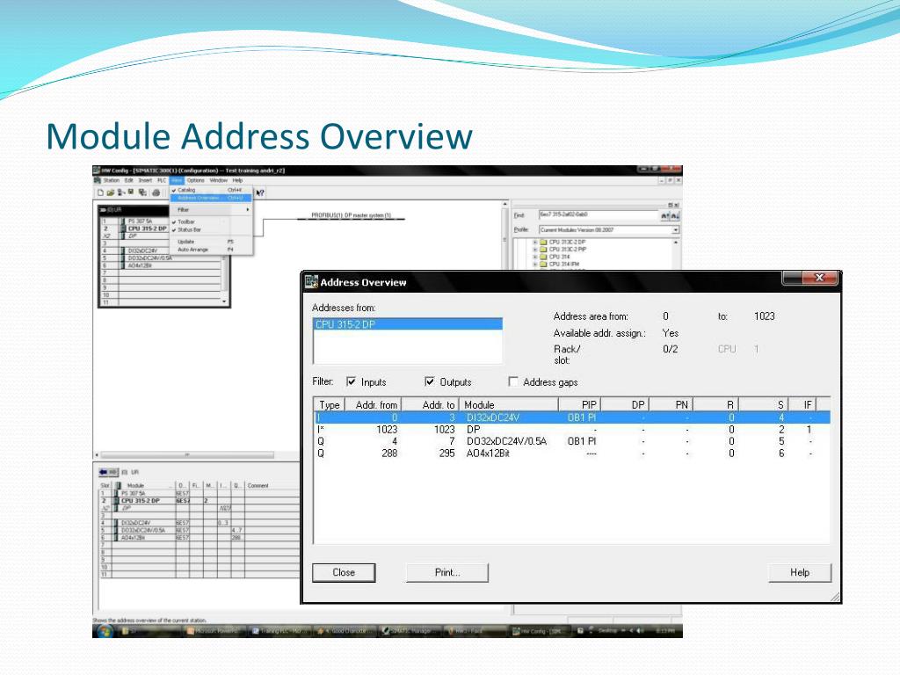
Task: Toggle the Inputs filter checkbox
Action: pyautogui.click(x=352, y=381)
